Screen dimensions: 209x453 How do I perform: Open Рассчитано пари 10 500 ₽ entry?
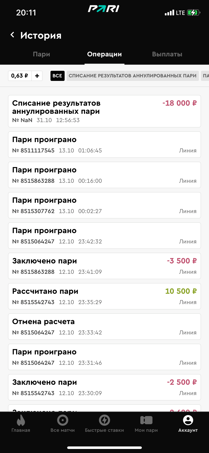point(104,296)
